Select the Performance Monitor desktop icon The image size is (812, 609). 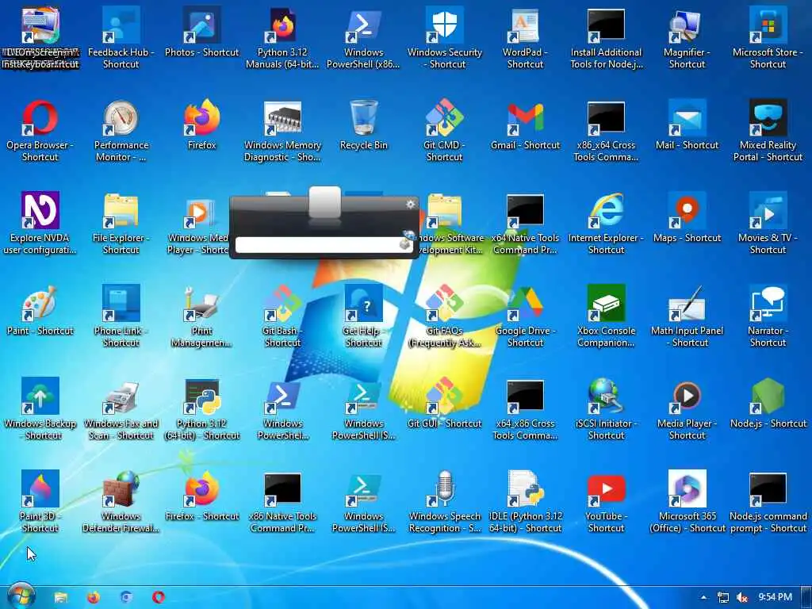pos(121,131)
